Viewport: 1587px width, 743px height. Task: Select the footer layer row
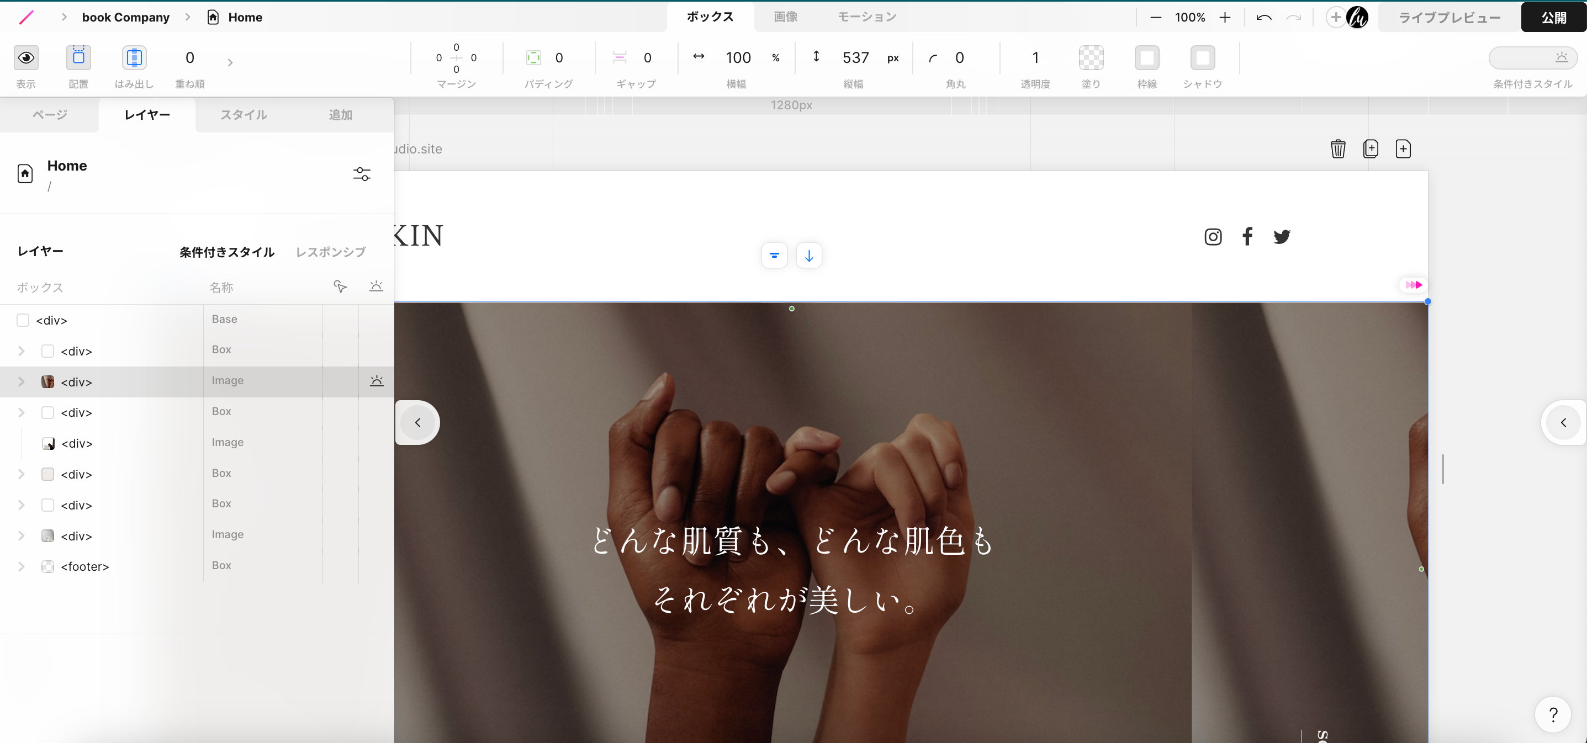pos(197,566)
